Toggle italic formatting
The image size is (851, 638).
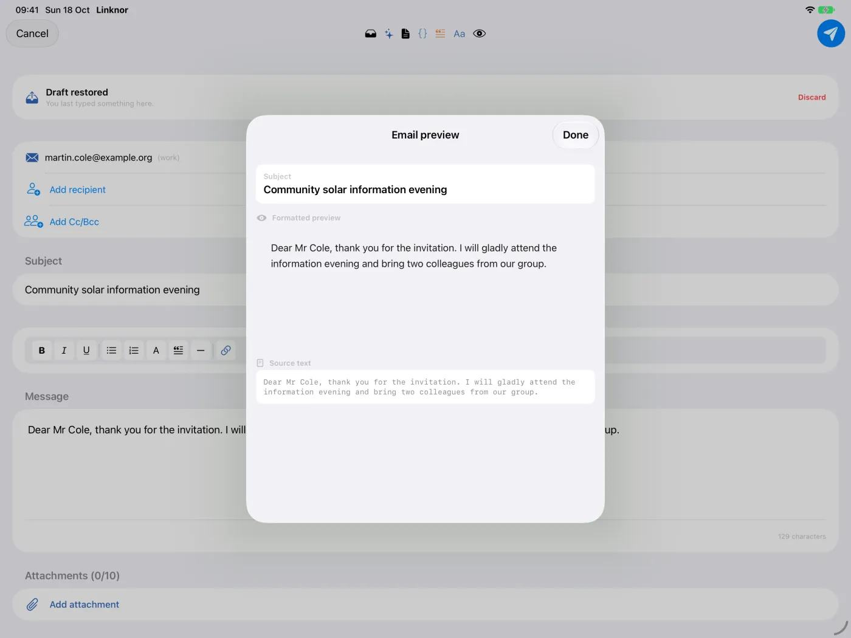pos(64,350)
